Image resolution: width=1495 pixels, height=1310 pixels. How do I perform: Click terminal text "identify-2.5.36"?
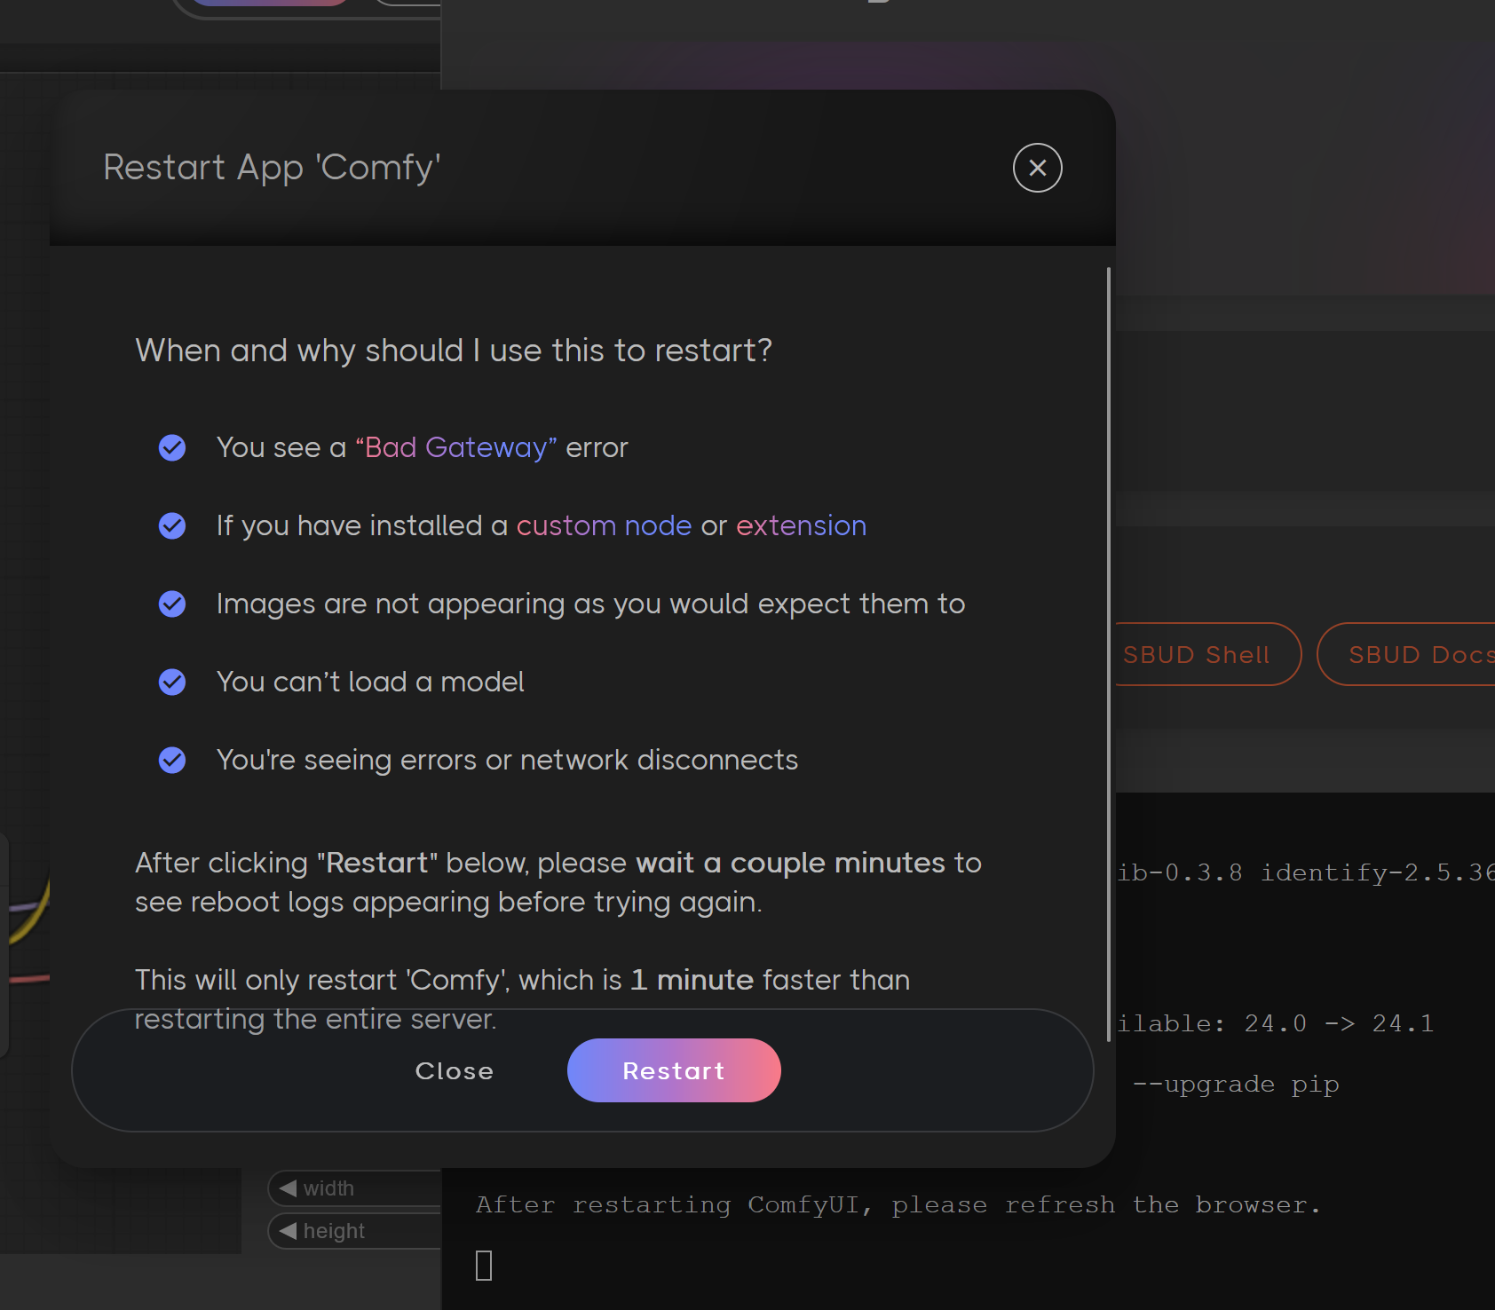[x=1378, y=873]
